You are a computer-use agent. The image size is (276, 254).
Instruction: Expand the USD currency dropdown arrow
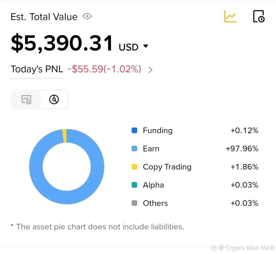(146, 46)
